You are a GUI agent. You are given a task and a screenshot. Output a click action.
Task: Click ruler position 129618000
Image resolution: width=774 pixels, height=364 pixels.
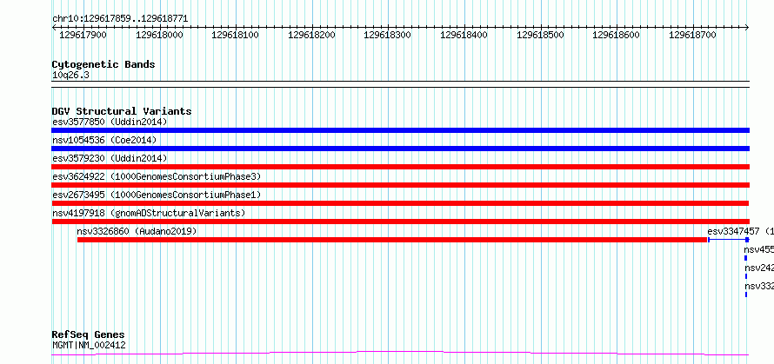coord(159,35)
